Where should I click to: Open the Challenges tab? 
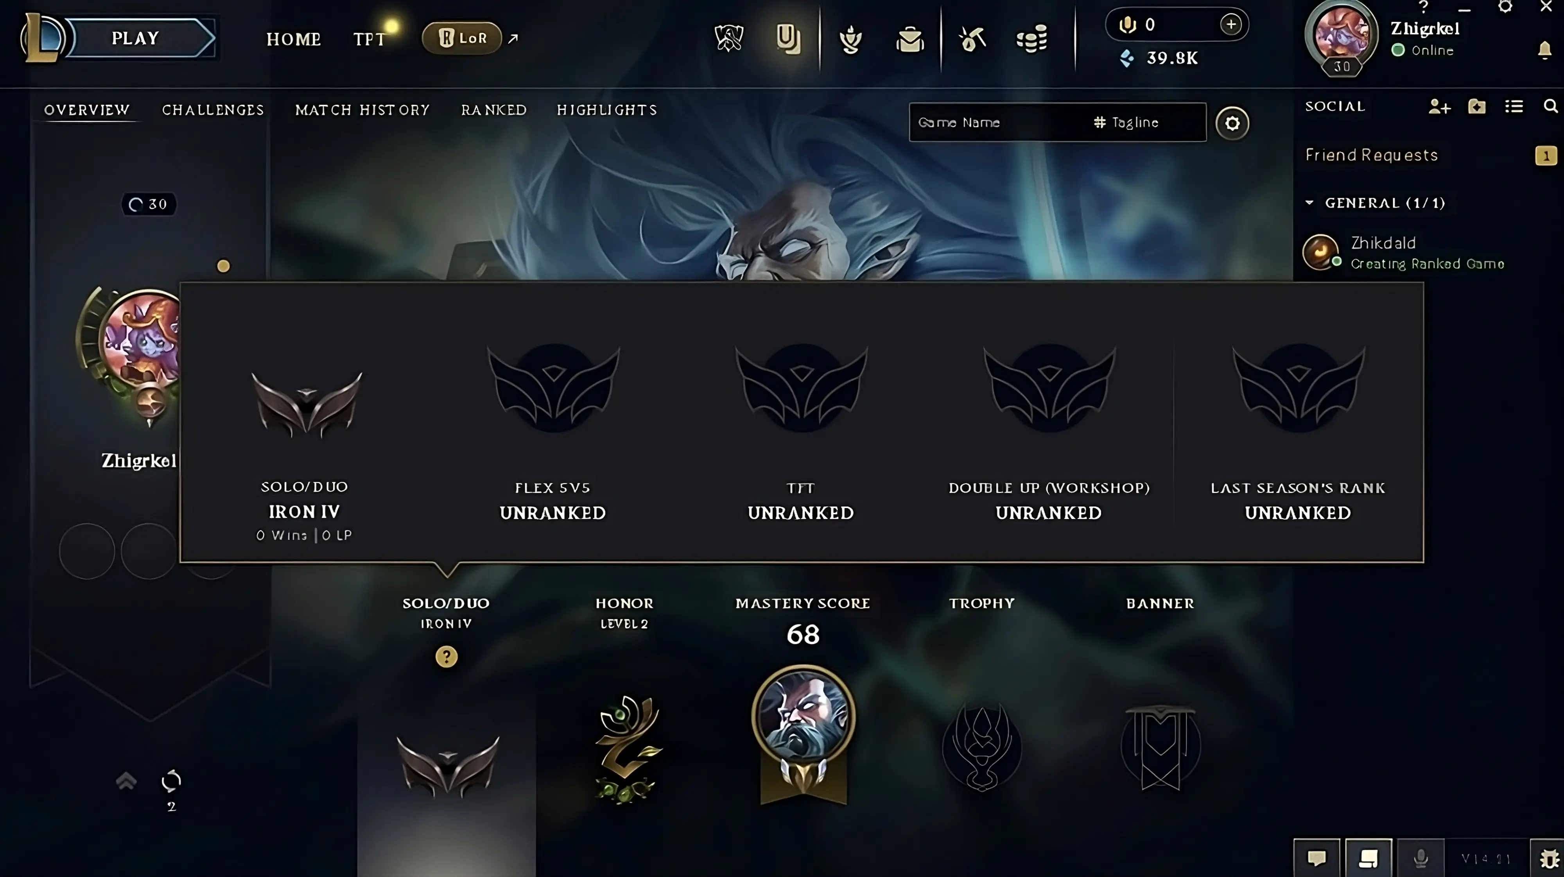coord(213,110)
